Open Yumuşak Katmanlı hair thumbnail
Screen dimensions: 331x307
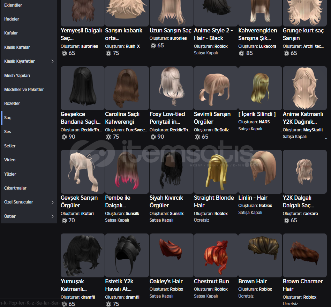[x=83, y=255]
